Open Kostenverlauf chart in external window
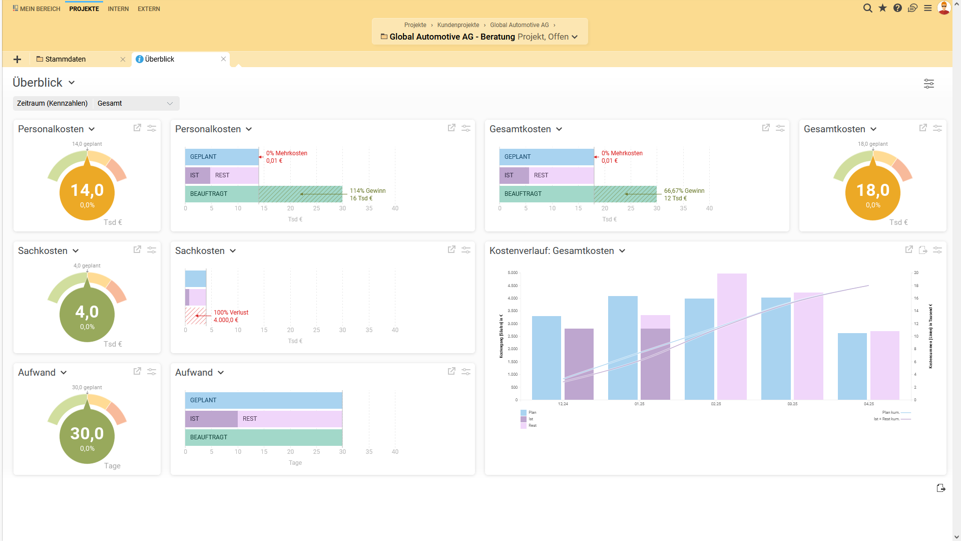Screen dimensions: 961x541 click(909, 249)
